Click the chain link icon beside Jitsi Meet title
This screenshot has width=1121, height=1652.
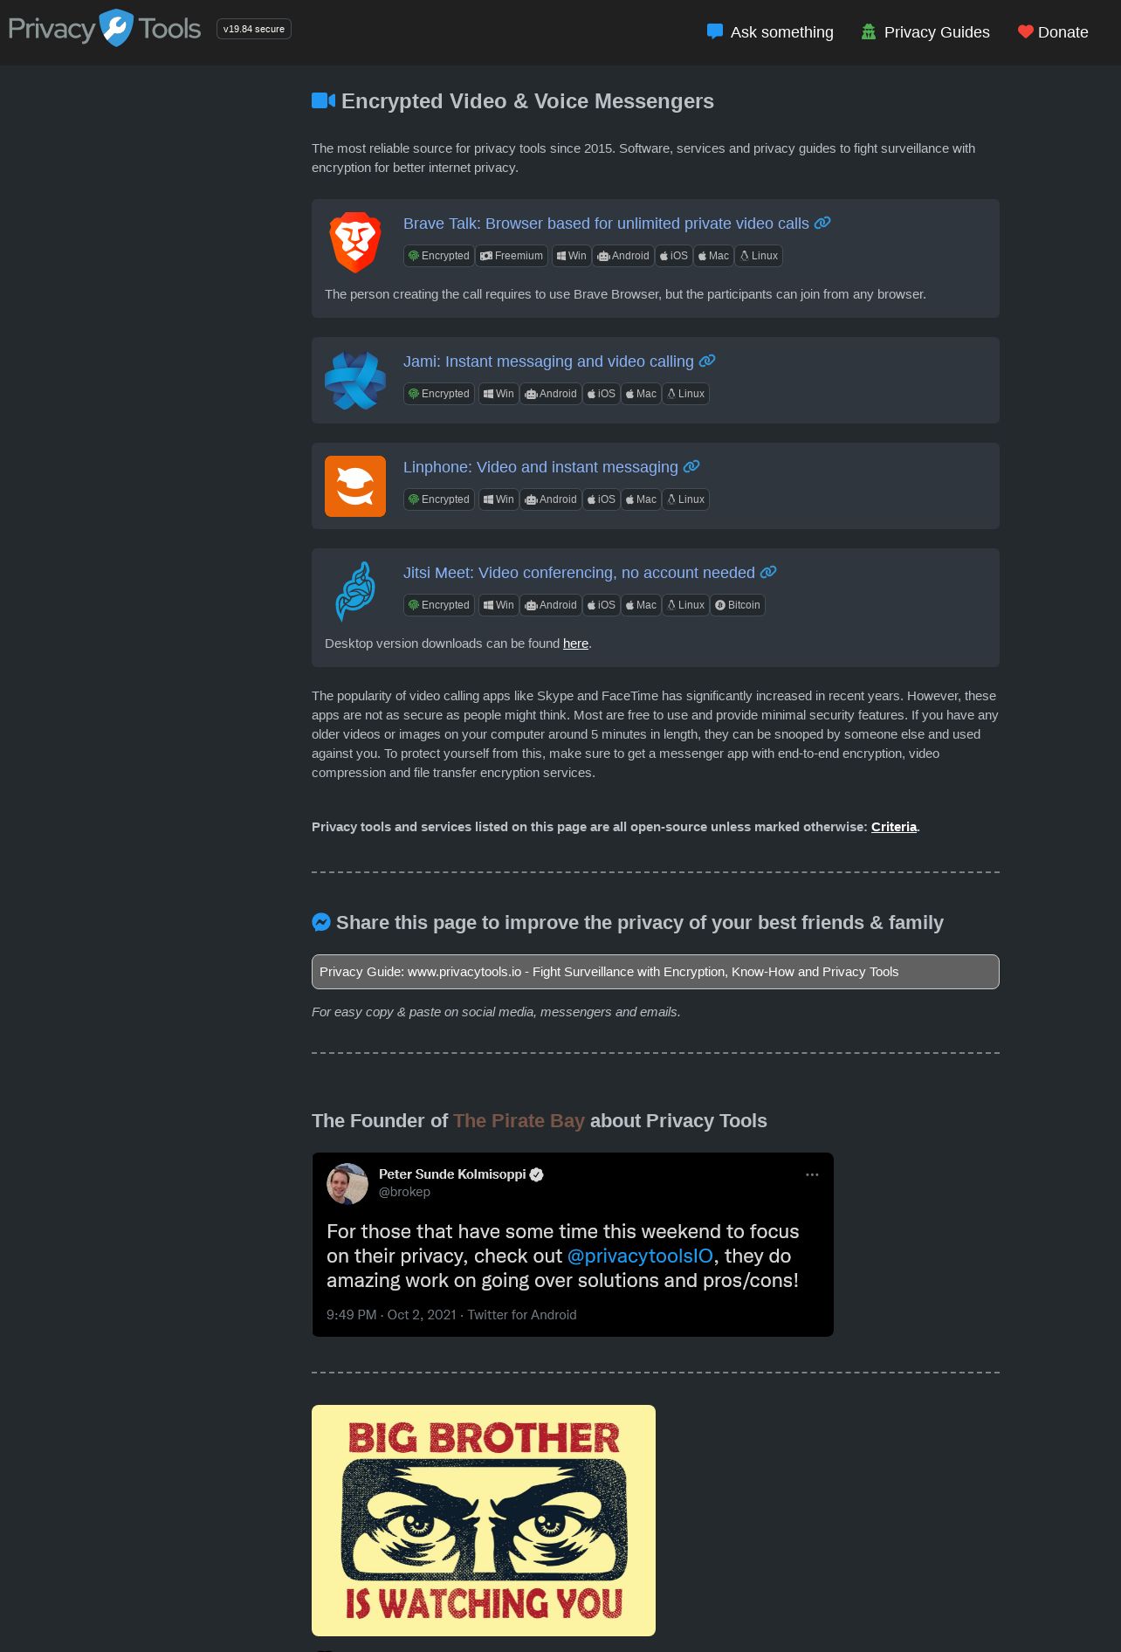click(768, 573)
